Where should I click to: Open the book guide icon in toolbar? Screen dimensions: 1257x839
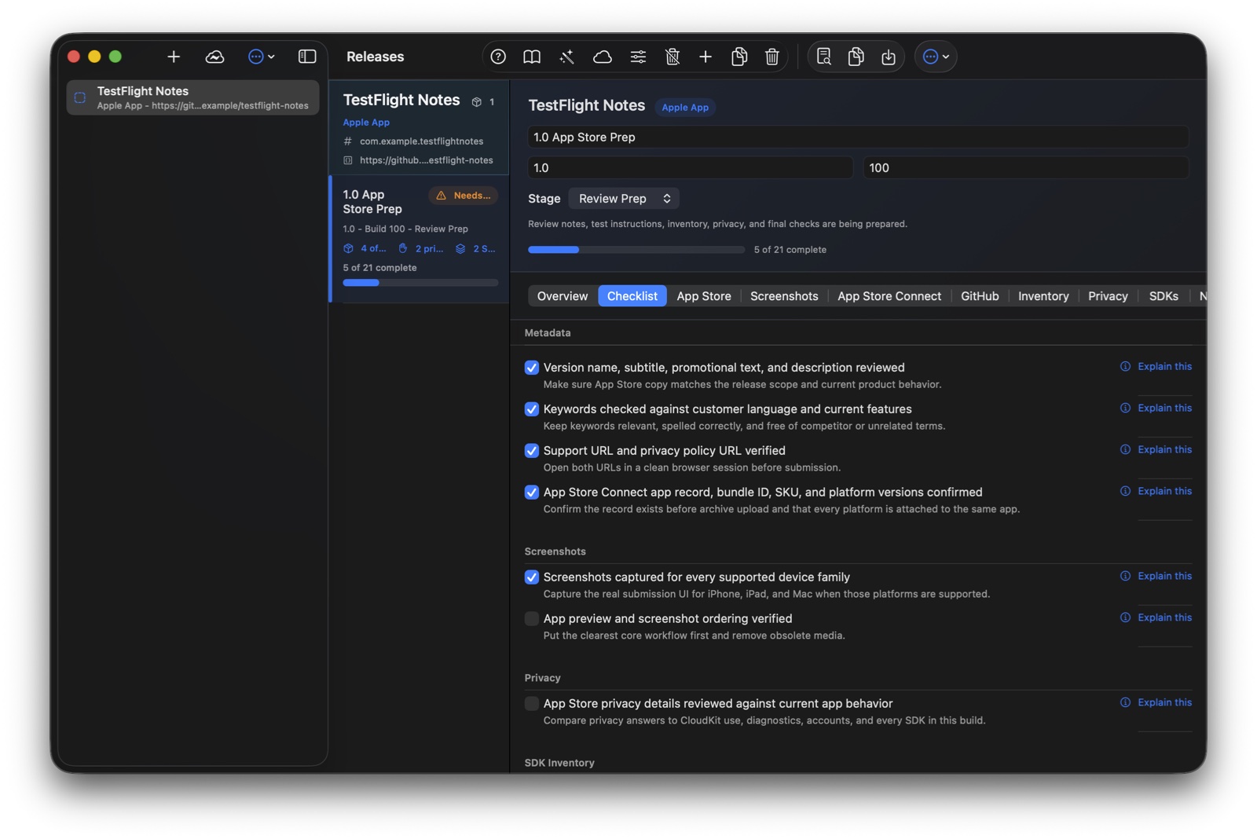[532, 57]
